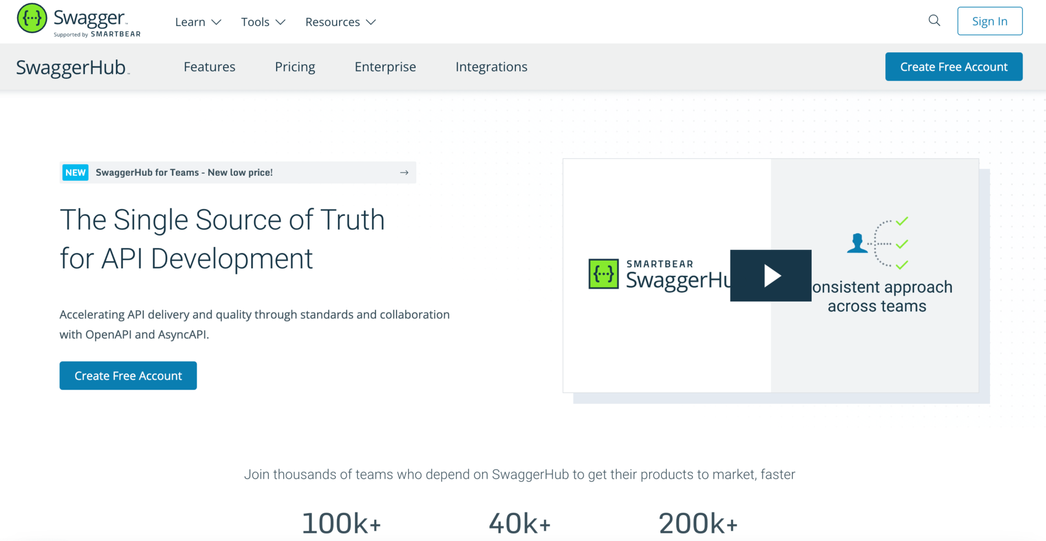Click the 200k+ statistic

(698, 524)
